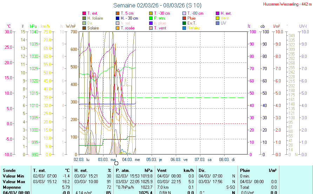The image size is (313, 194).
Task: Click the H. ext. magenta legend square
Action: click(218, 13)
